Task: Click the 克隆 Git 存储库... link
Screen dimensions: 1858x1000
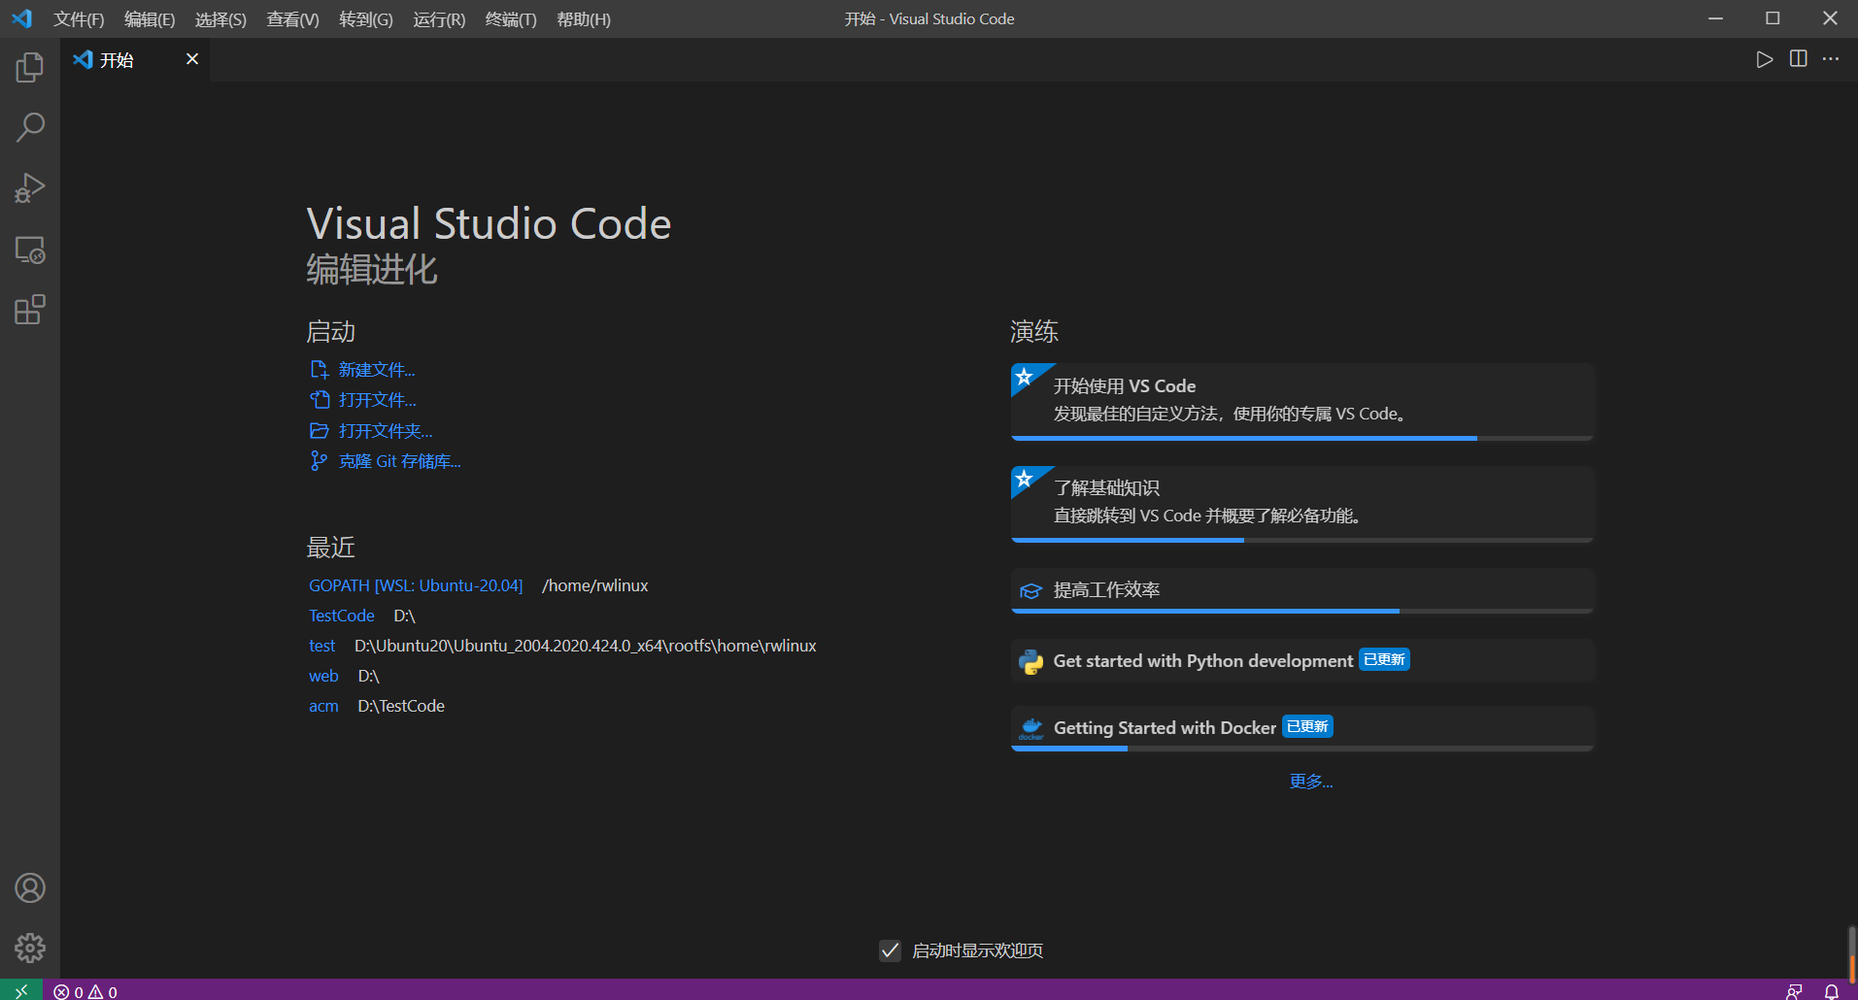Action: [x=400, y=461]
